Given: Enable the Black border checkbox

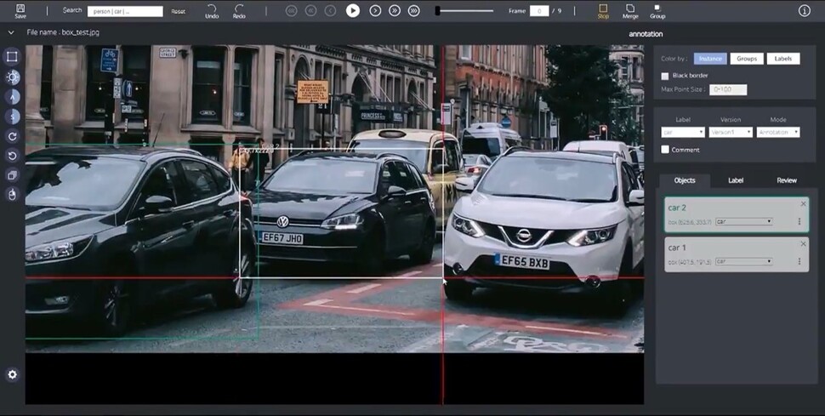Looking at the screenshot, I should [665, 77].
